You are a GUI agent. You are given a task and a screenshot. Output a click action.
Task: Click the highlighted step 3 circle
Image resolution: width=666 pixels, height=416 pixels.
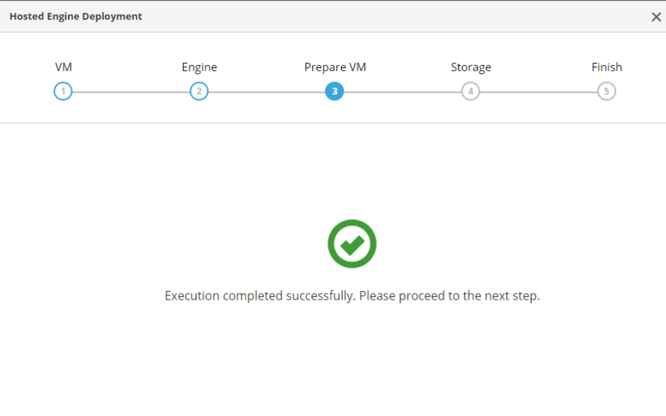pos(334,91)
